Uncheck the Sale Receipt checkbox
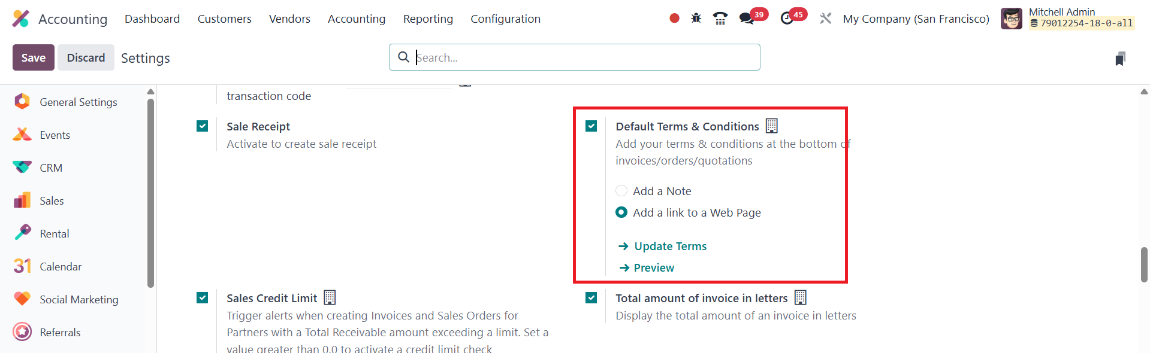The width and height of the screenshot is (1150, 353). coord(203,126)
